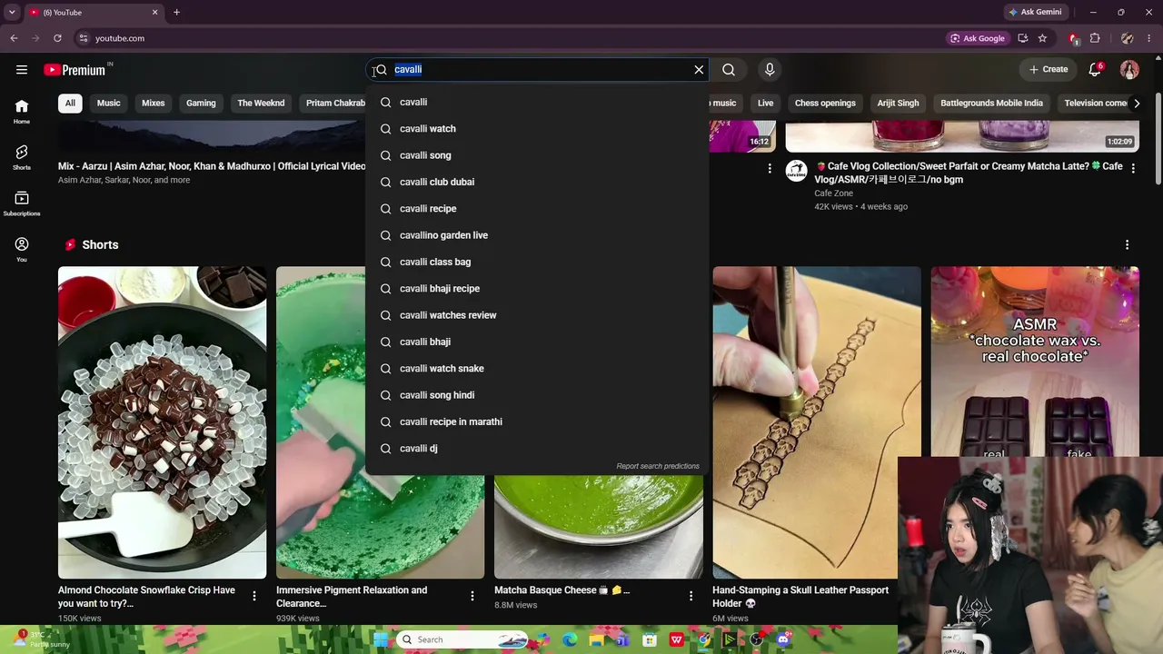Image resolution: width=1163 pixels, height=654 pixels.
Task: Select the Gaming filter chip
Action: [x=201, y=103]
